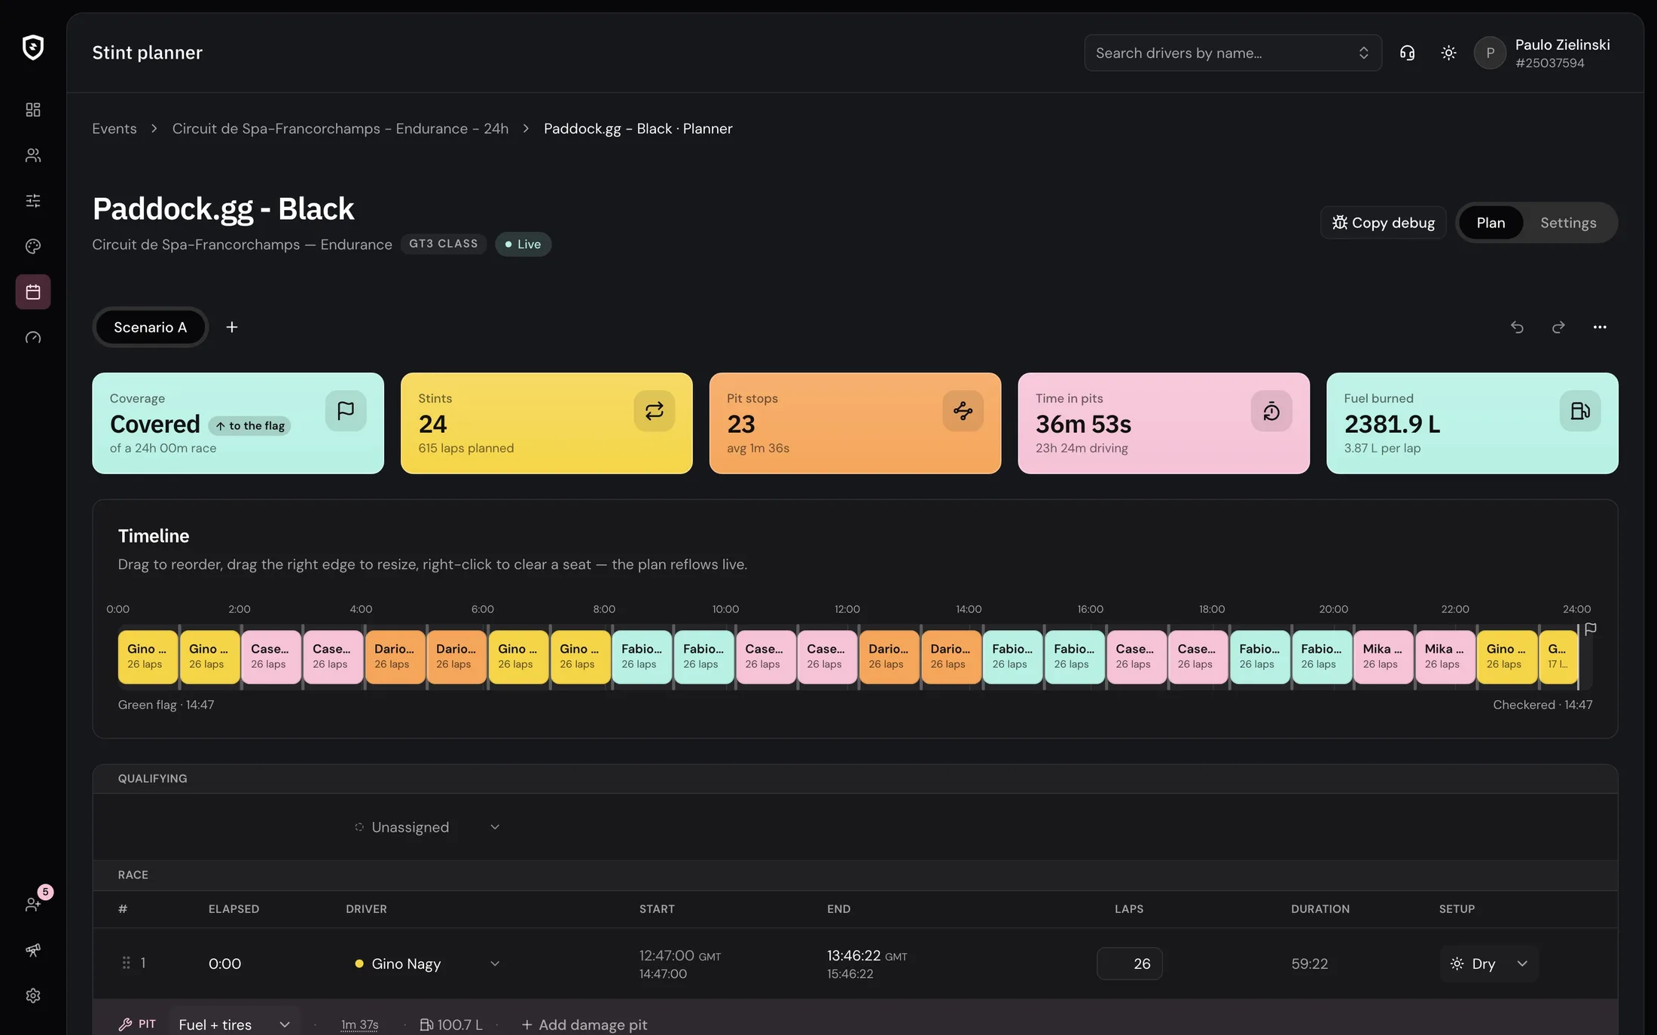Open the palette sidebar icon
1657x1035 pixels.
(33, 246)
